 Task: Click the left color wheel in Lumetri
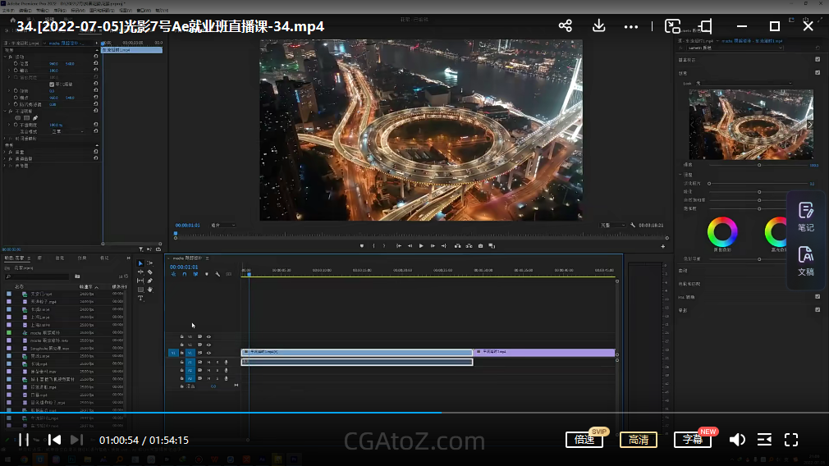coord(722,232)
